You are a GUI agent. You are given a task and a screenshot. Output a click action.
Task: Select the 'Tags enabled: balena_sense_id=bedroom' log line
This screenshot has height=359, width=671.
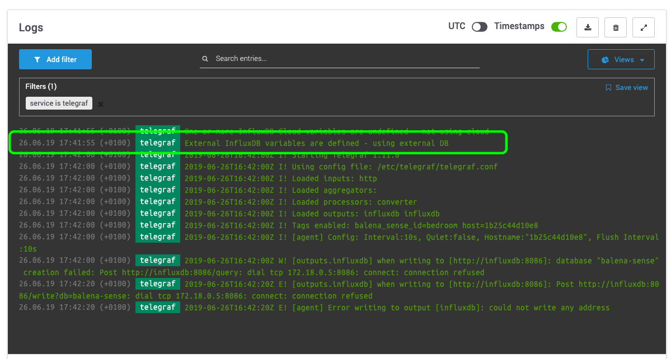point(361,225)
